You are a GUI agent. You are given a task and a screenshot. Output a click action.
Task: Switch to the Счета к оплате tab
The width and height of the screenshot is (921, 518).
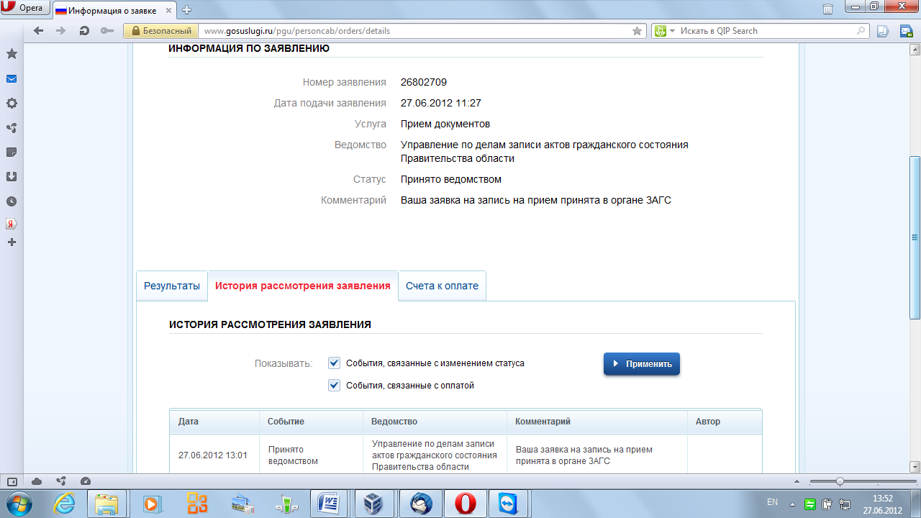tap(442, 286)
